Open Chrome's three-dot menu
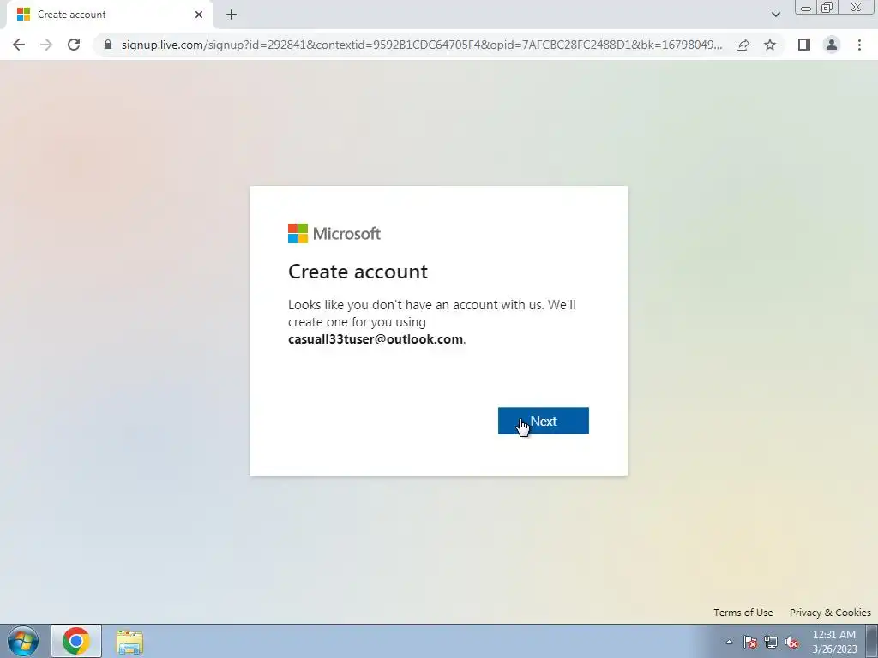The image size is (878, 658). pos(859,45)
